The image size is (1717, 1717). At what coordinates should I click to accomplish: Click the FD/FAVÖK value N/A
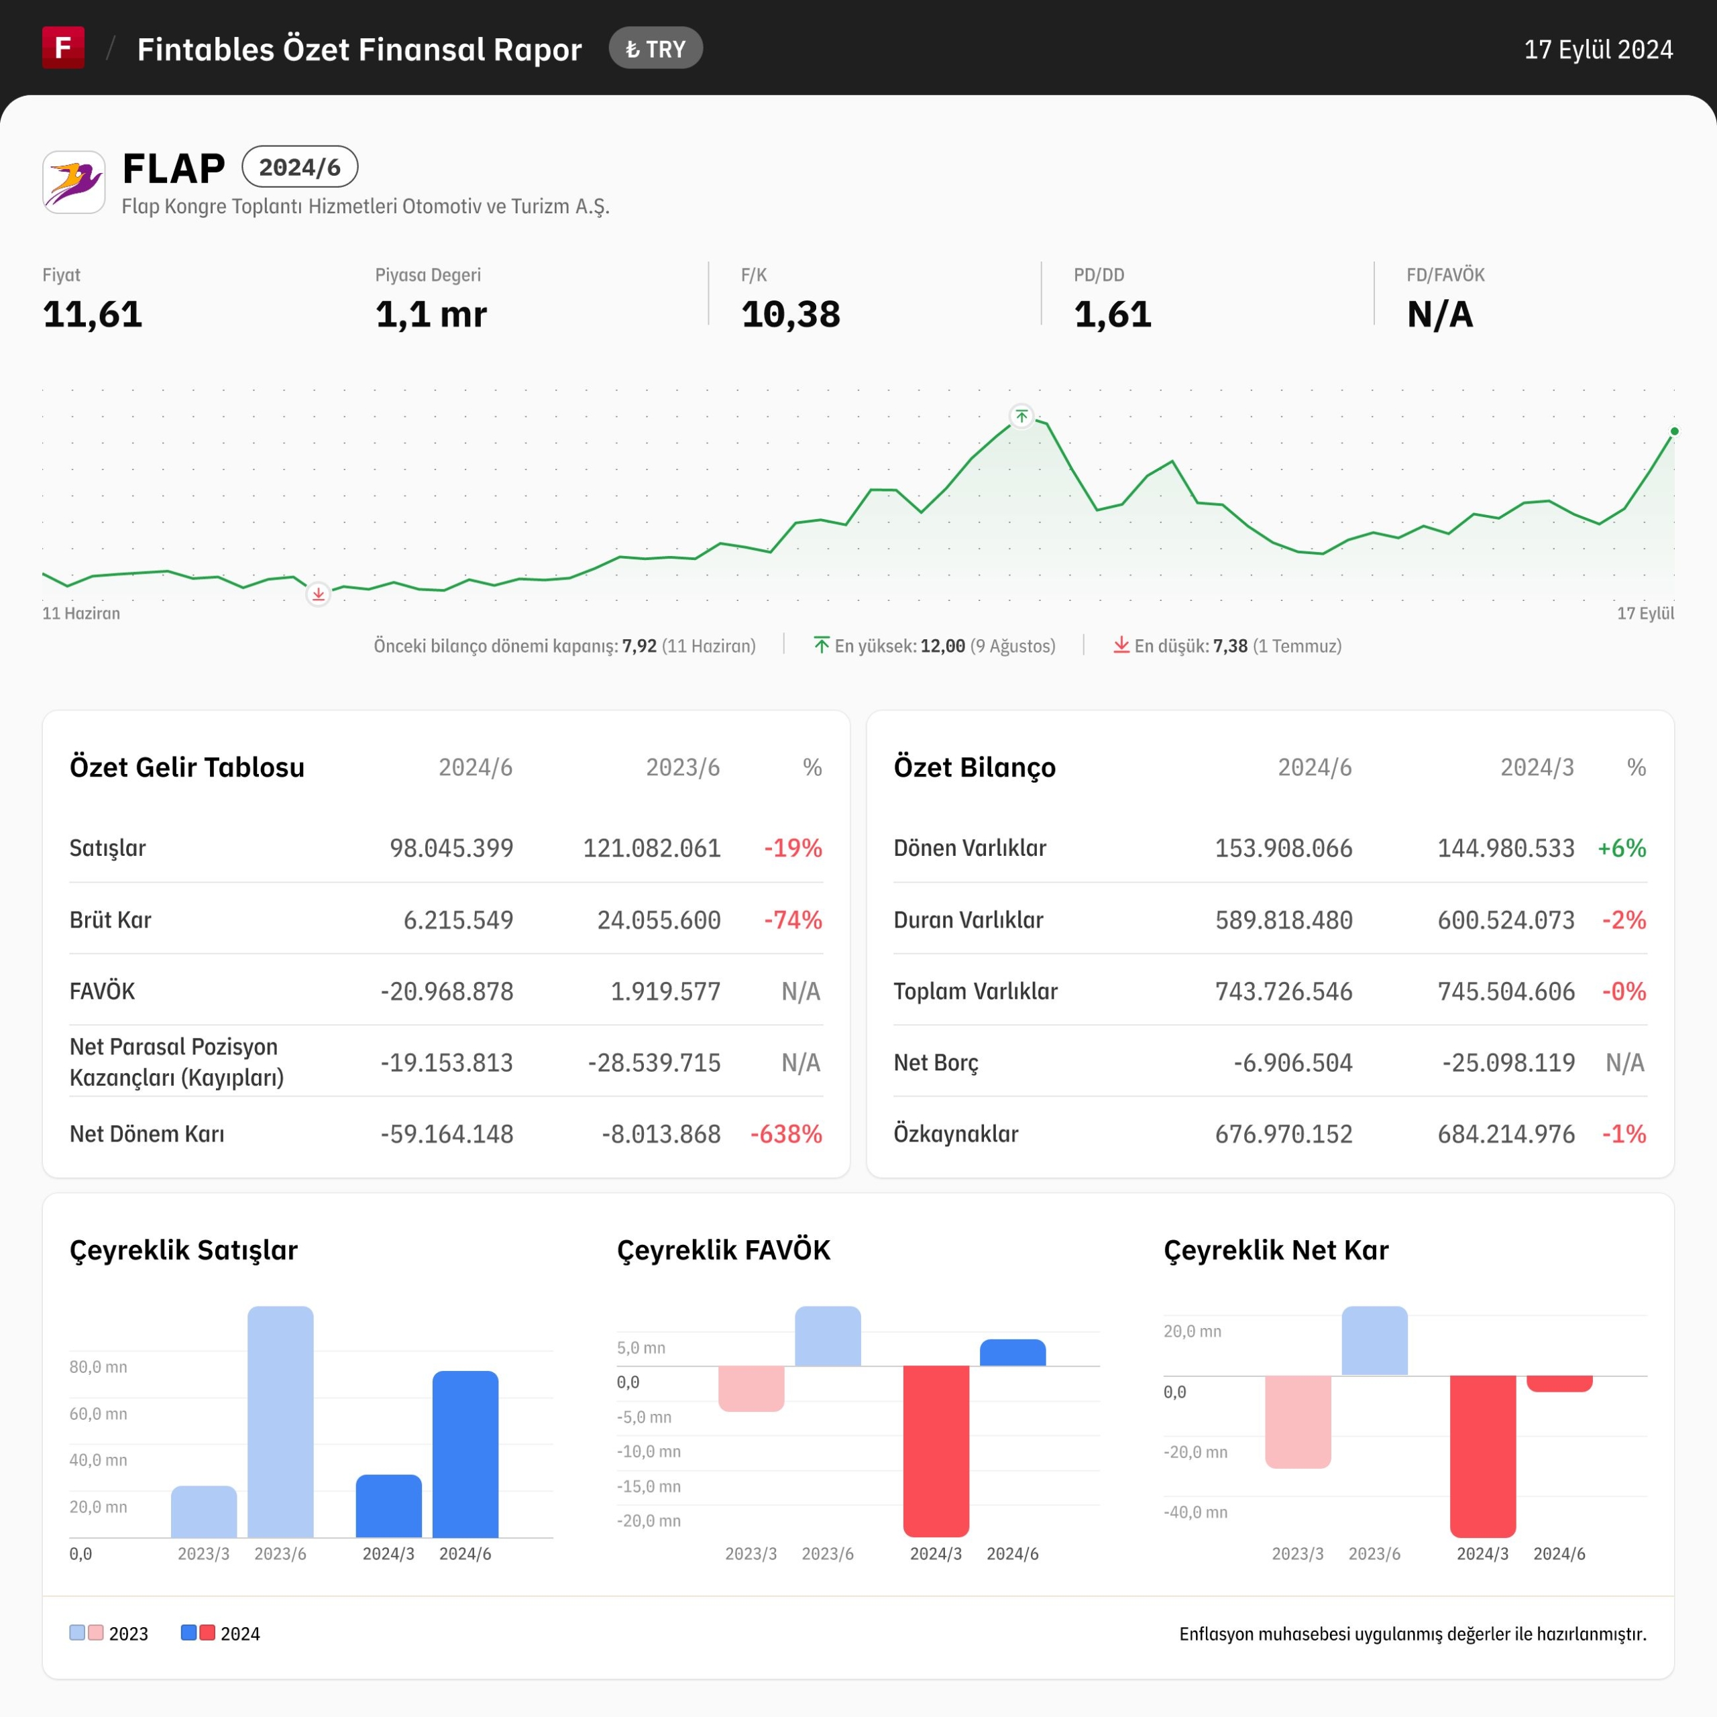click(x=1440, y=315)
